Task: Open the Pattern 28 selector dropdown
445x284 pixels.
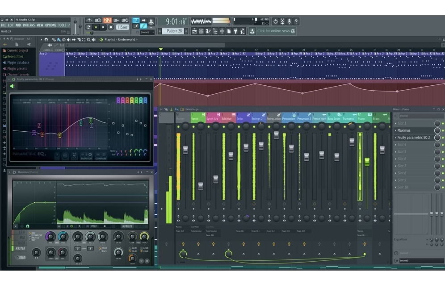Action: click(174, 31)
